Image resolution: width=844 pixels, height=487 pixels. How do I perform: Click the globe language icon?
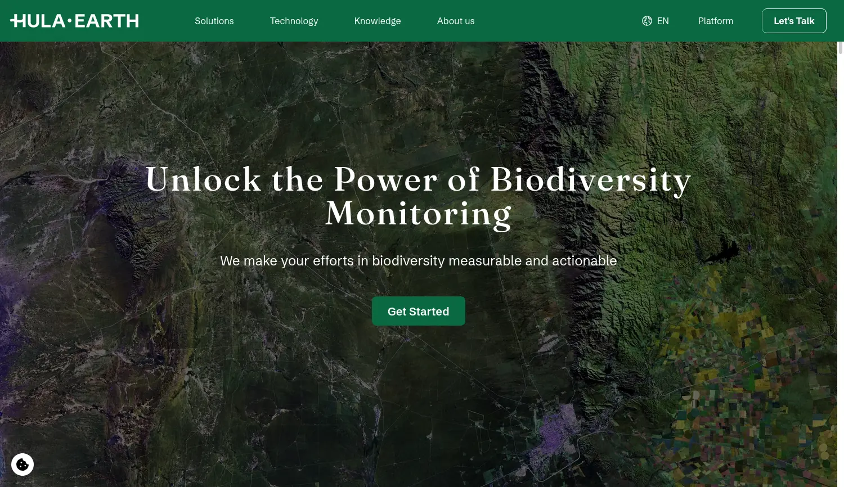click(647, 21)
